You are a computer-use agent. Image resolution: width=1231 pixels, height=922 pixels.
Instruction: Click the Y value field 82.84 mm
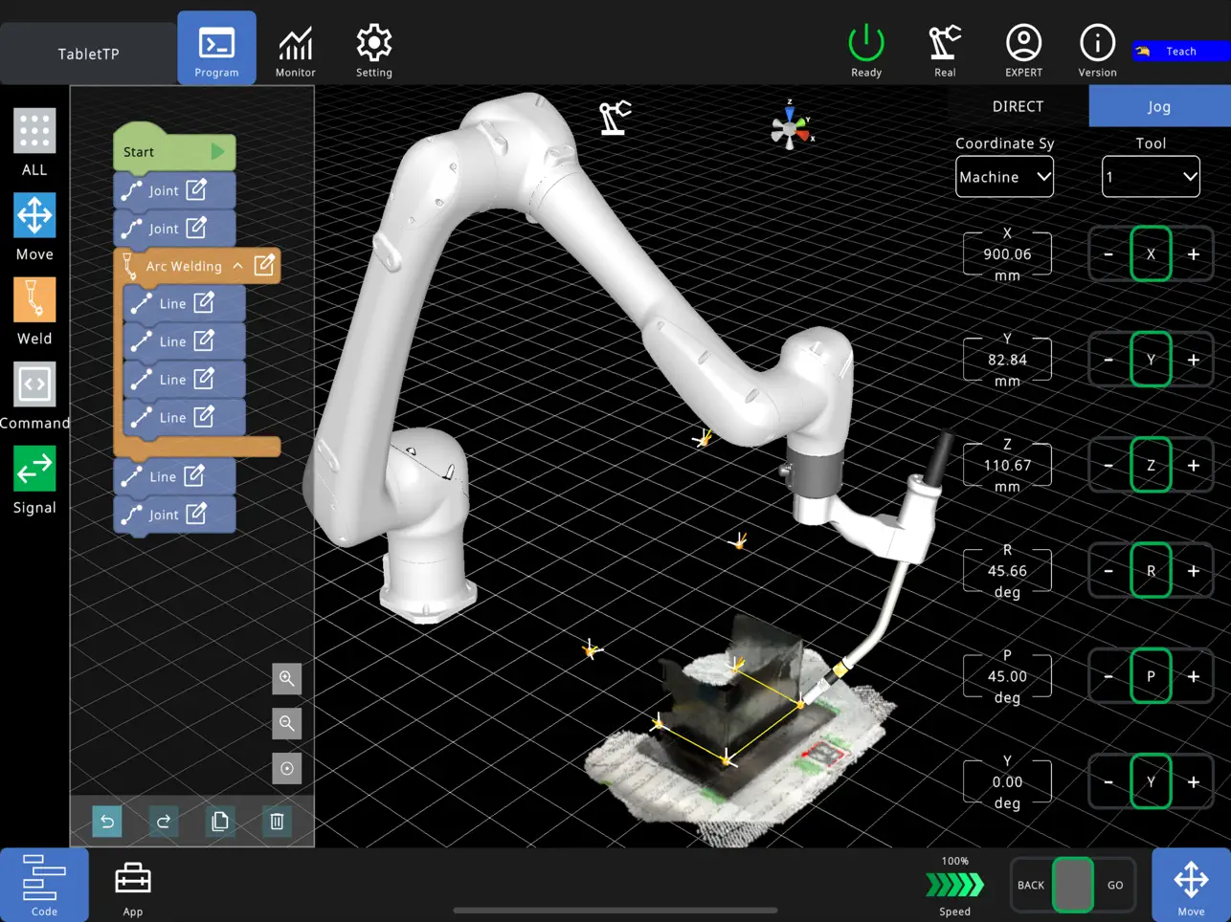click(1007, 360)
